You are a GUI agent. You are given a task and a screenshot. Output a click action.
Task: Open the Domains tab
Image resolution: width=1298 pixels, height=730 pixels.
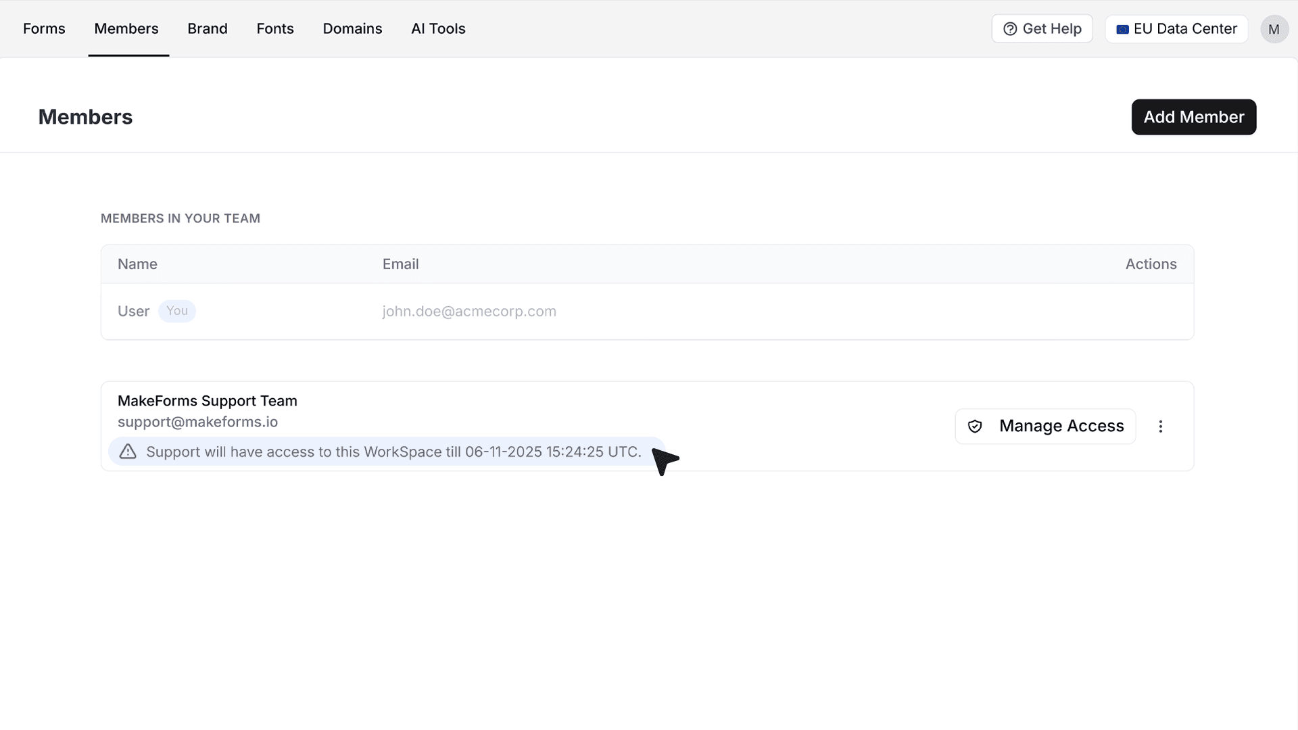click(352, 28)
